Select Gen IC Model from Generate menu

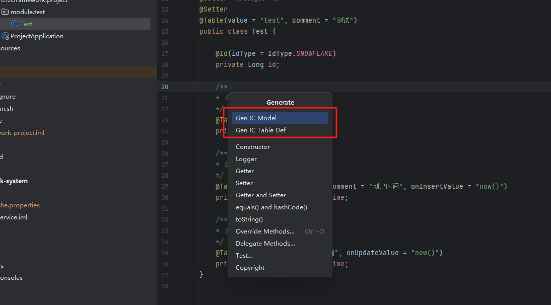point(256,118)
